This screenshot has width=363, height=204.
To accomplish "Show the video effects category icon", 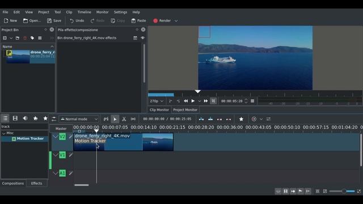I will 15,118.
